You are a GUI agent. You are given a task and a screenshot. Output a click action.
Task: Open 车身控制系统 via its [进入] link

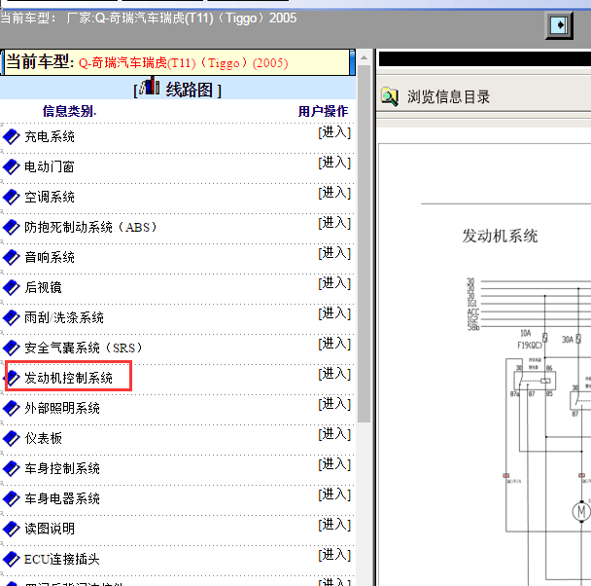(x=334, y=464)
